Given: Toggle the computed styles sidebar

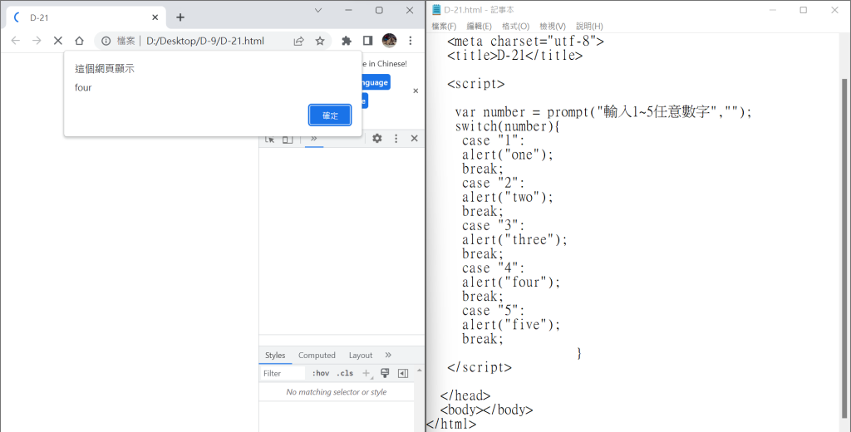Looking at the screenshot, I should [403, 373].
